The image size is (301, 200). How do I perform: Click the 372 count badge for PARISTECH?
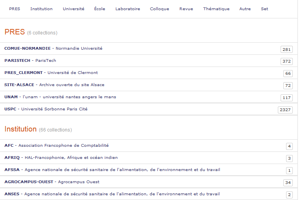[286, 61]
